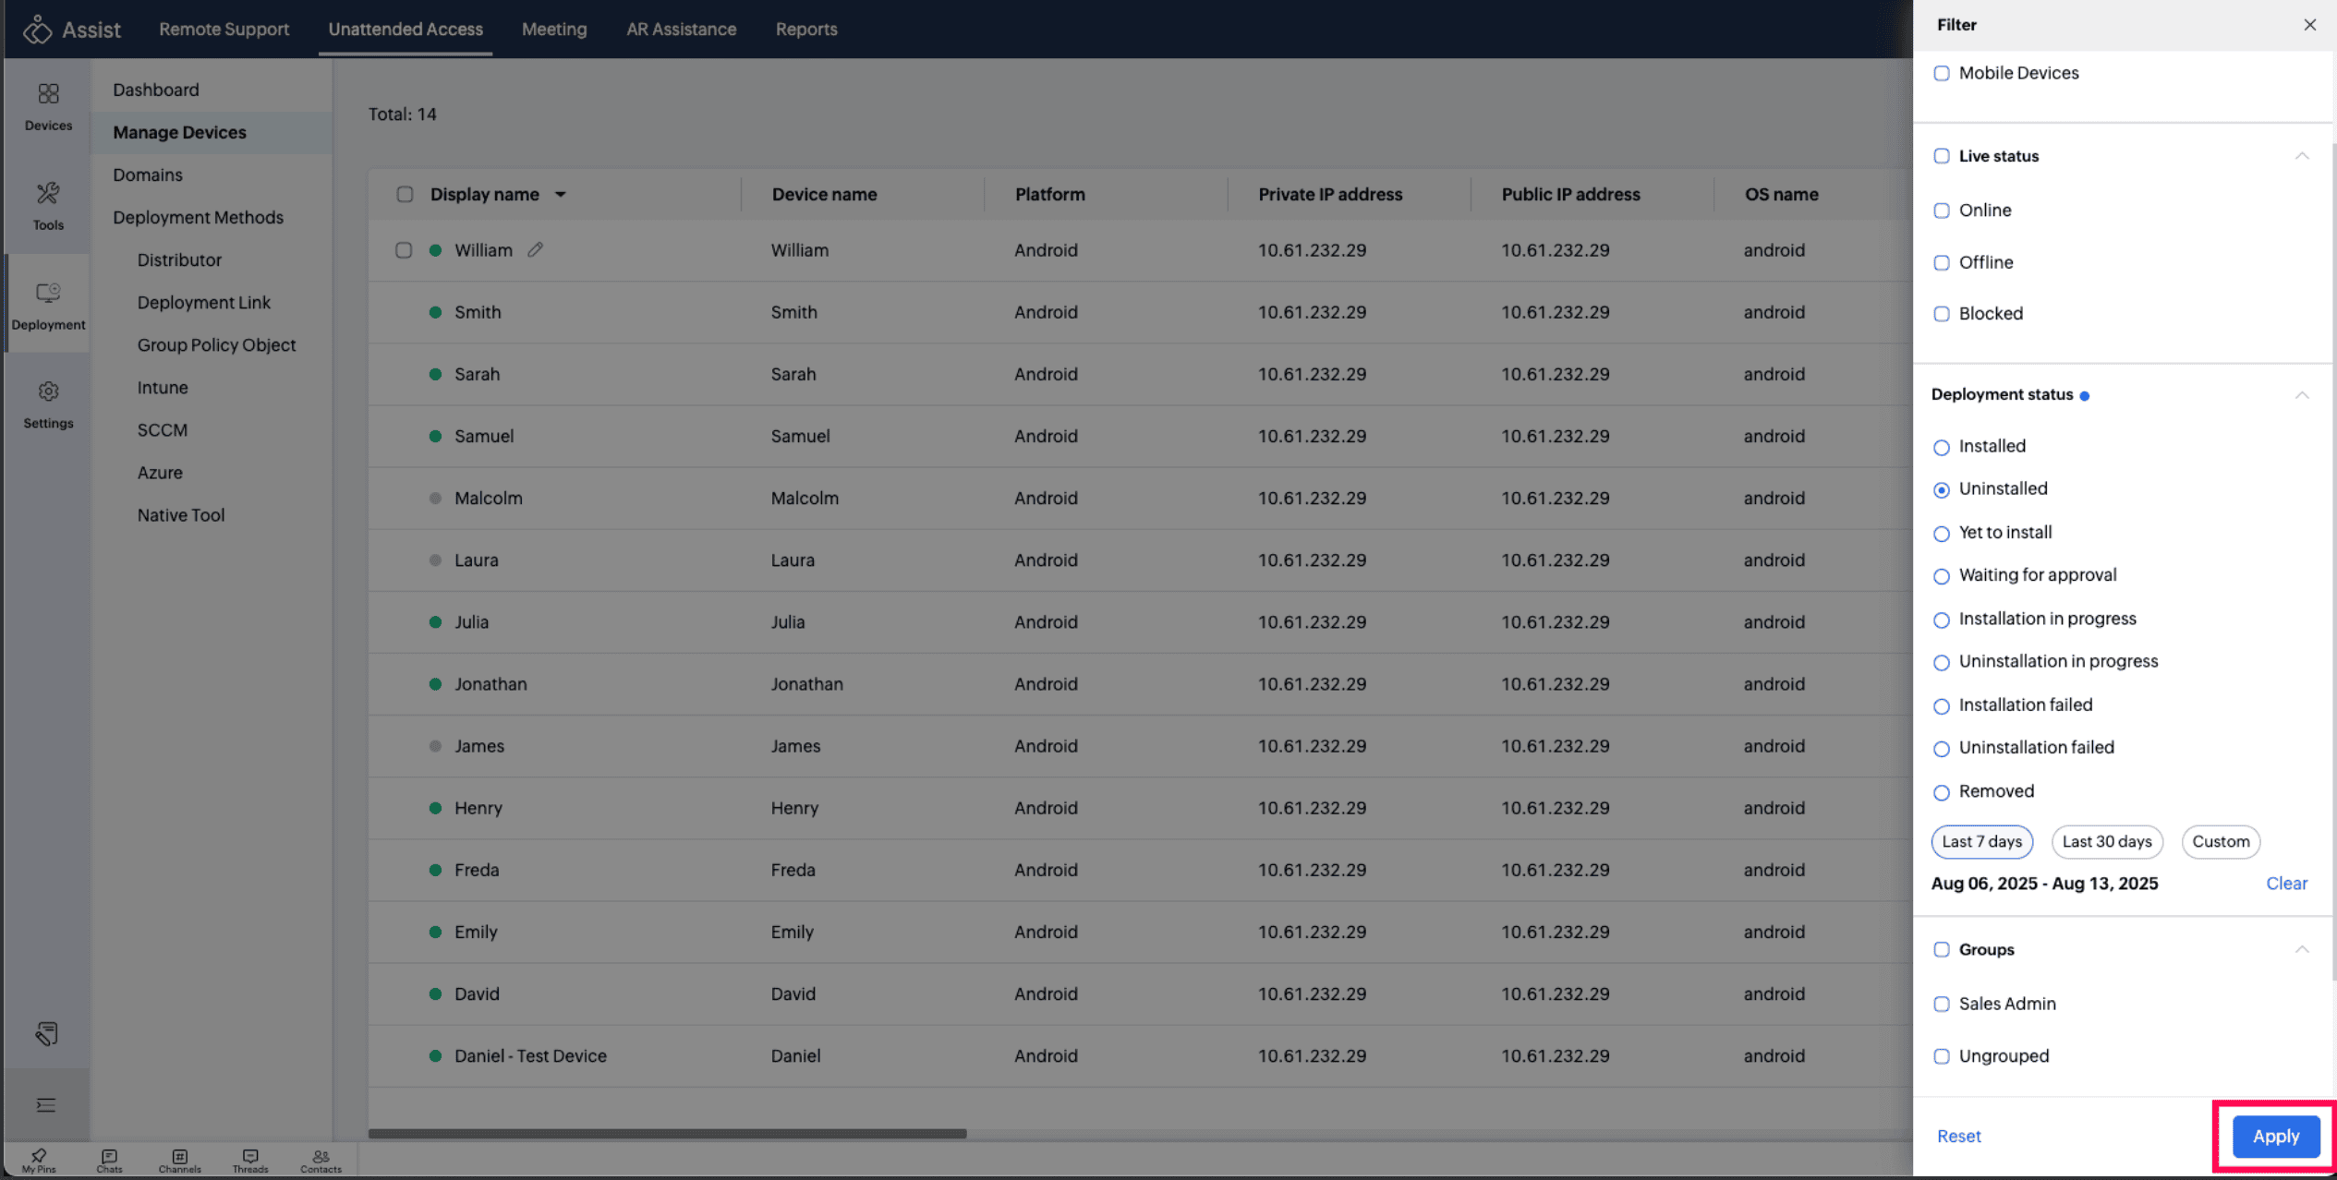The height and width of the screenshot is (1180, 2337).
Task: Click the edit pencil next to William
Action: (x=536, y=250)
